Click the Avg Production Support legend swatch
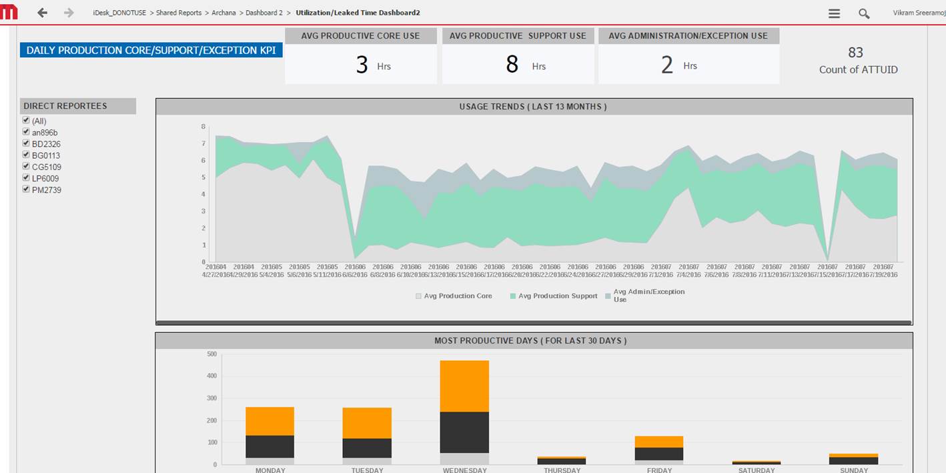 coord(513,296)
